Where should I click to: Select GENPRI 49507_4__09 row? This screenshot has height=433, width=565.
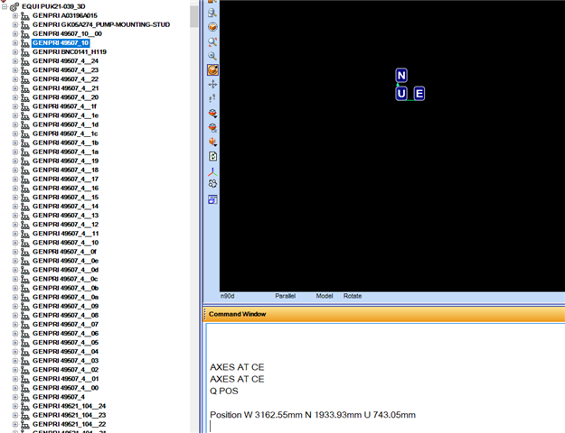coord(65,307)
